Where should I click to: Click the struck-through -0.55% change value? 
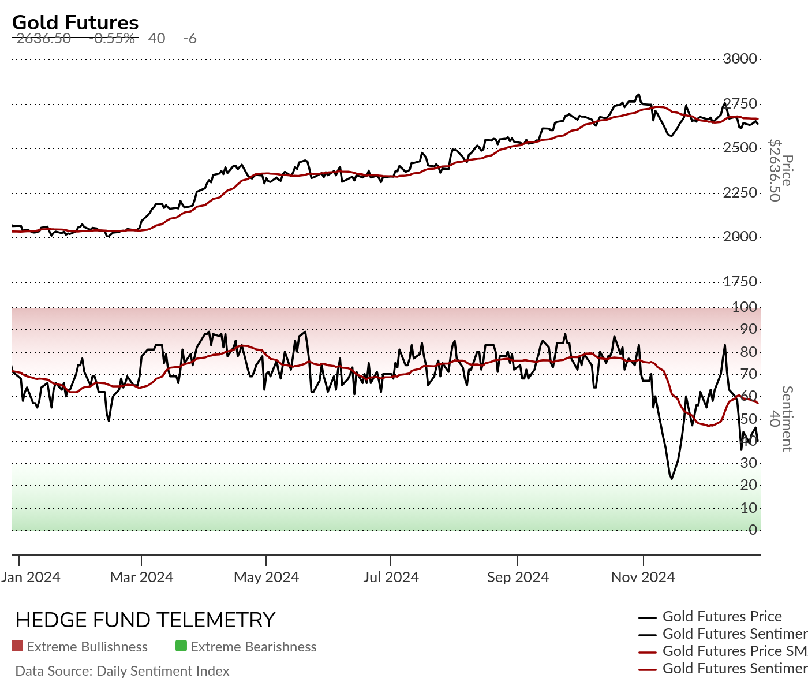point(114,38)
